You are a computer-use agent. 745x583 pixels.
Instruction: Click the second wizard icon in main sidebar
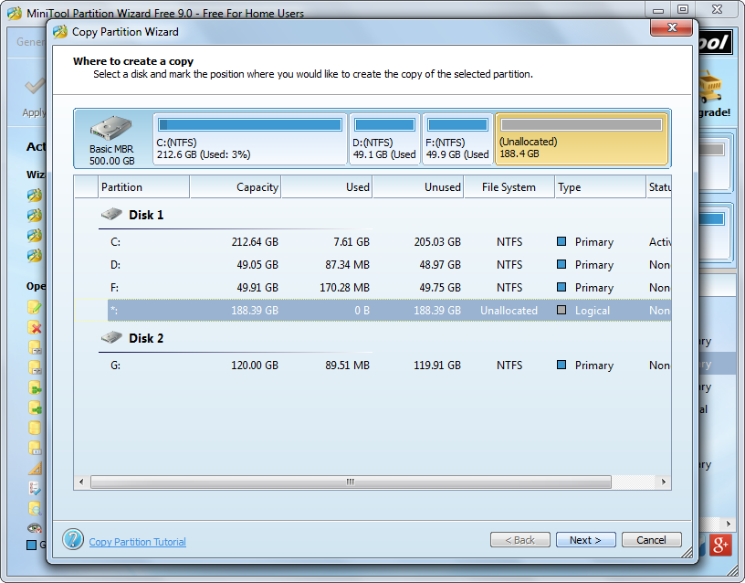(34, 216)
